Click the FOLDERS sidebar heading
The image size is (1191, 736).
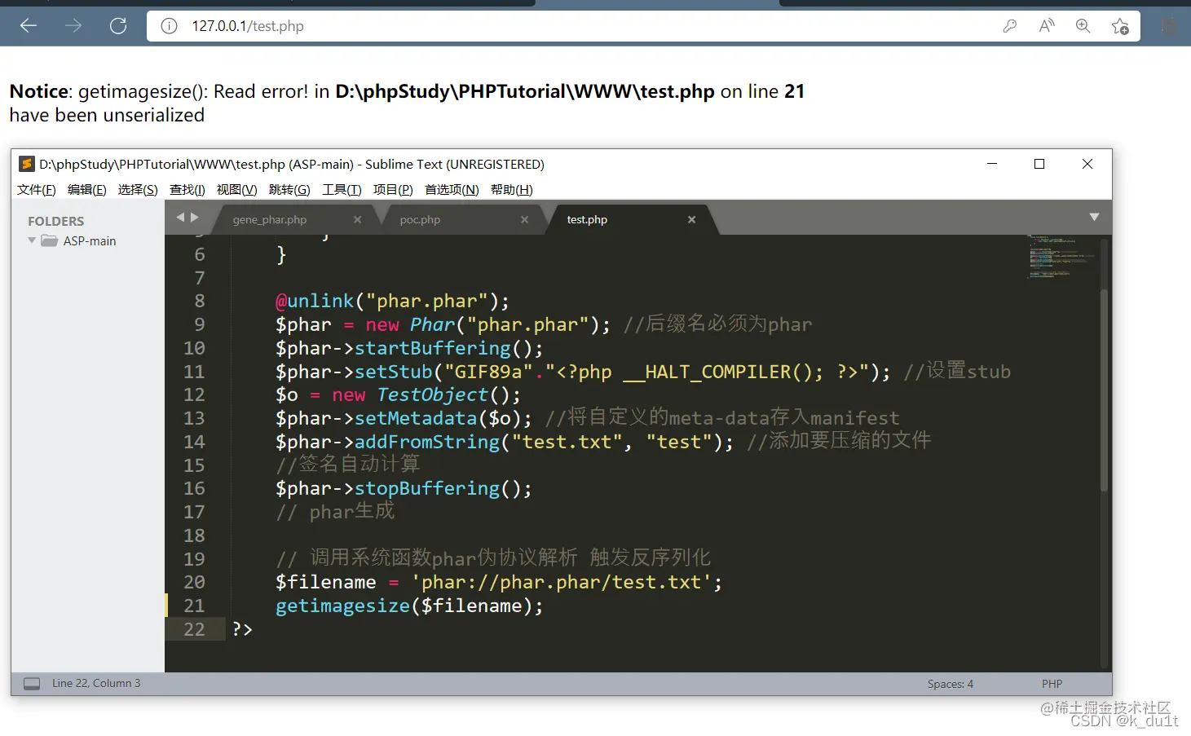55,221
